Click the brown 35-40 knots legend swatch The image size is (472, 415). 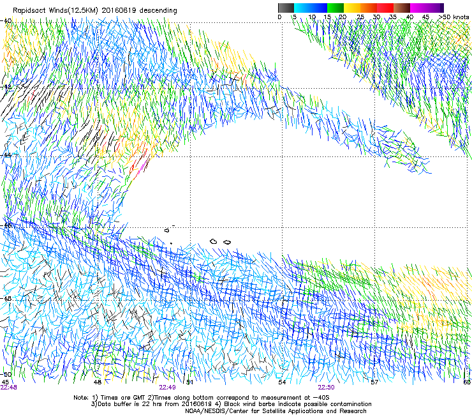(402, 8)
